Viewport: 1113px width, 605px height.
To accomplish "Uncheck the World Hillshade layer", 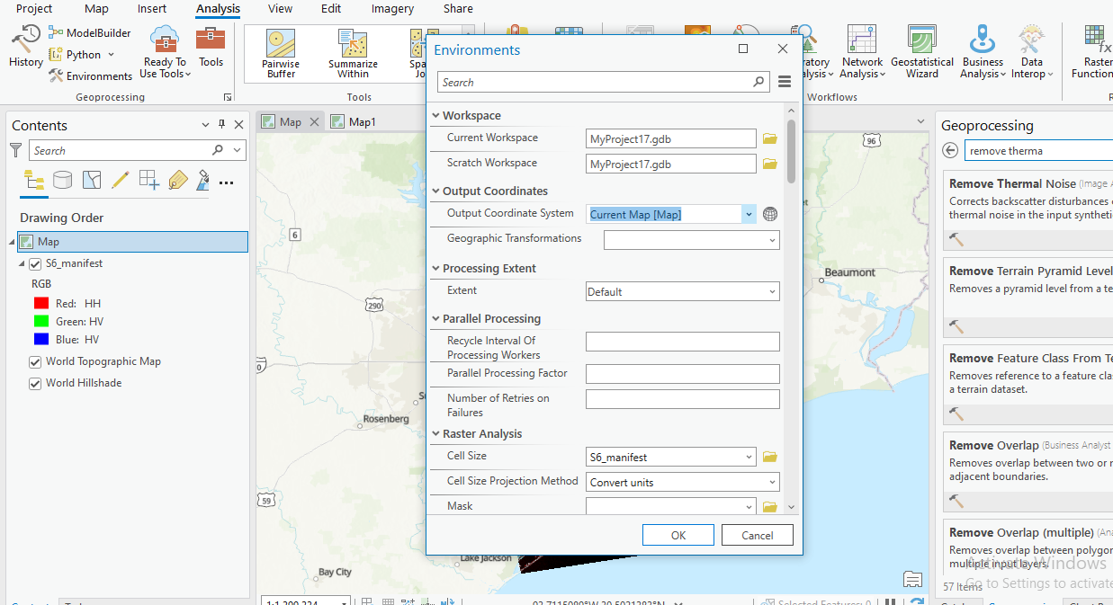I will click(34, 383).
